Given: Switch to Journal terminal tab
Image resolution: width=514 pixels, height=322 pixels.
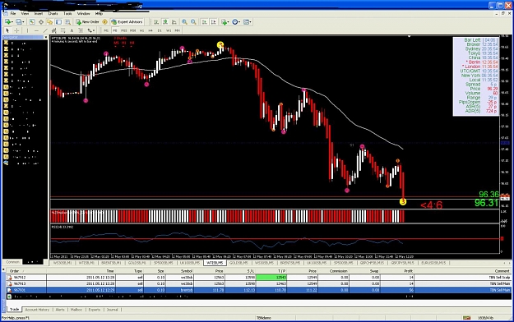Looking at the screenshot, I should point(112,310).
